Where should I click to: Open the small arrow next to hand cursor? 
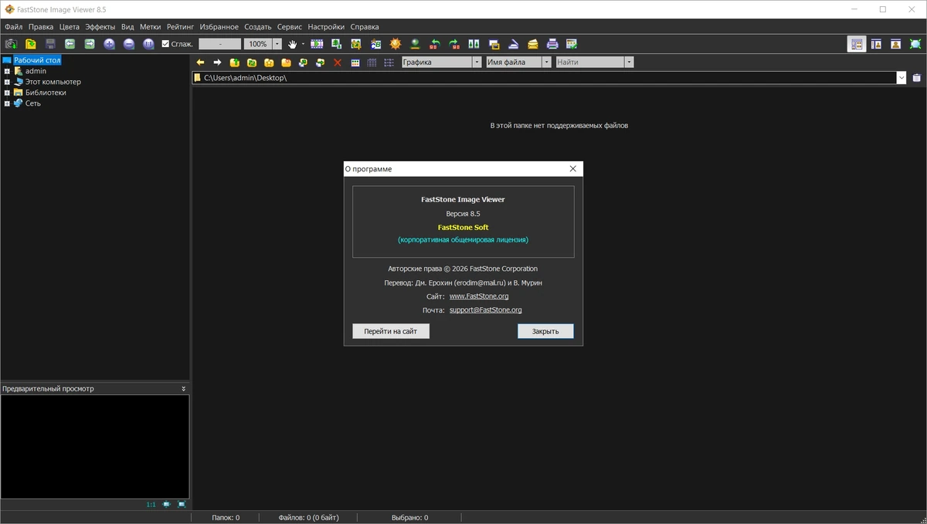click(x=303, y=44)
